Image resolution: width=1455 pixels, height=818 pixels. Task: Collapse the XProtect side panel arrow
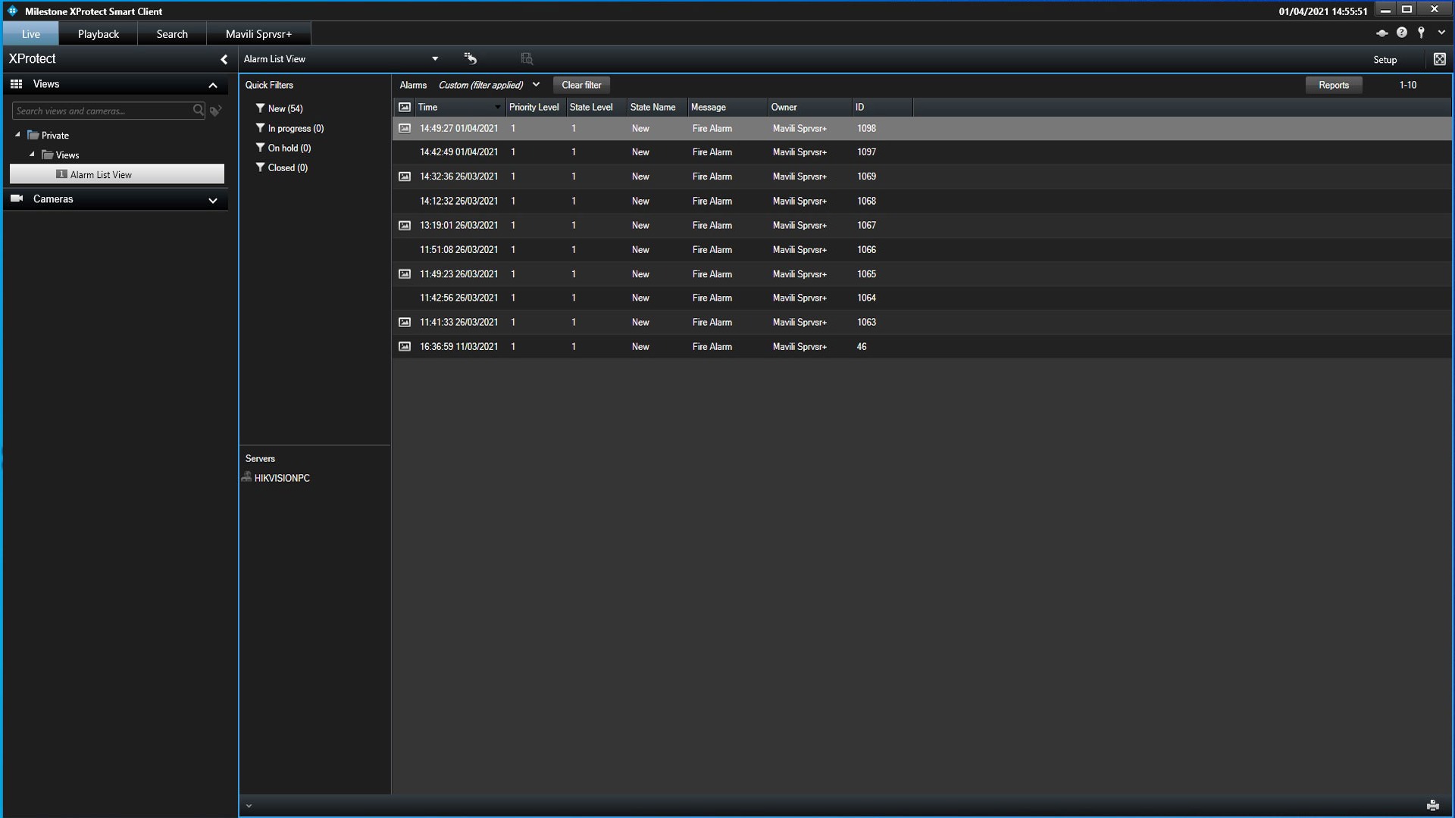click(224, 59)
